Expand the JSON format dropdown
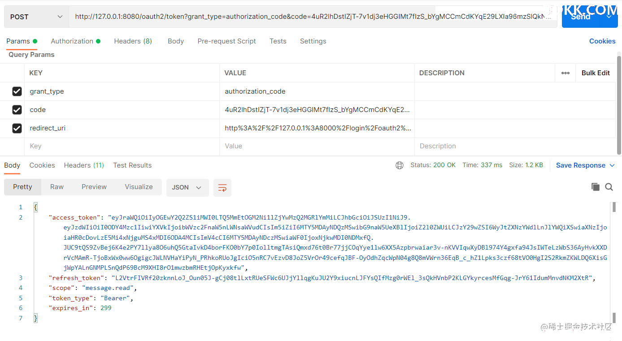The height and width of the screenshot is (341, 622). click(x=187, y=188)
